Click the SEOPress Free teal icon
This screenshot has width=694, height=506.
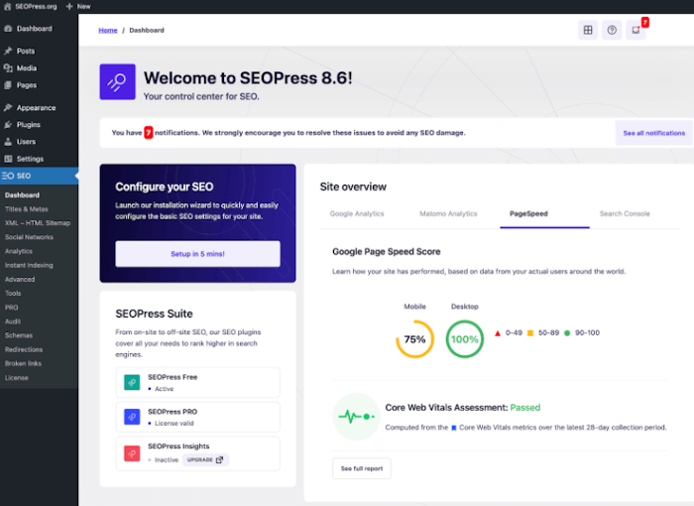tap(131, 382)
